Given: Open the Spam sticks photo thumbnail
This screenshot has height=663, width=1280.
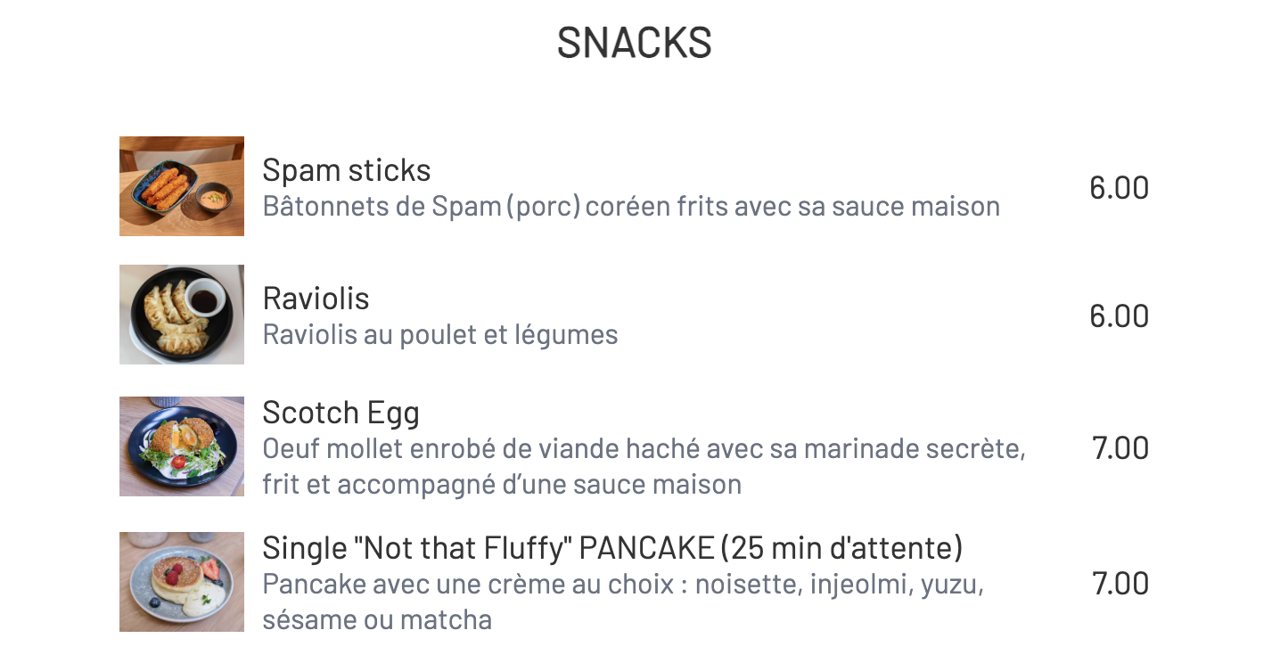Looking at the screenshot, I should point(182,186).
